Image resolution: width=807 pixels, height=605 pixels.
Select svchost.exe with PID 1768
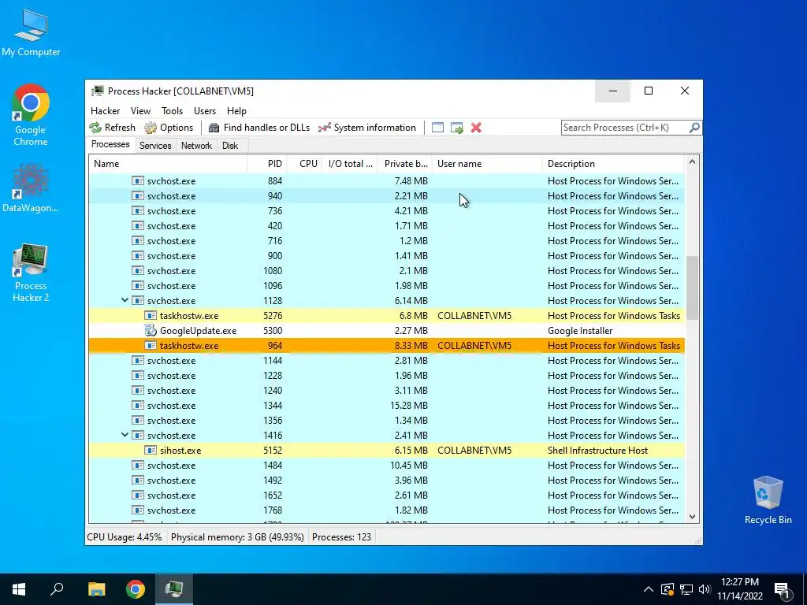[x=386, y=510]
